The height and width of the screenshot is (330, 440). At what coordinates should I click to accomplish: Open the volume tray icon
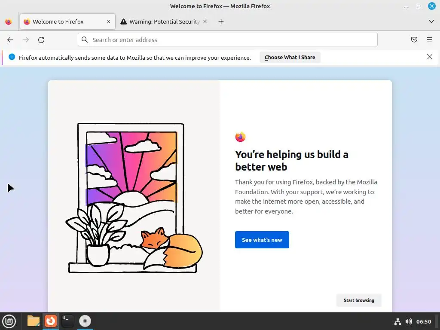pyautogui.click(x=409, y=321)
